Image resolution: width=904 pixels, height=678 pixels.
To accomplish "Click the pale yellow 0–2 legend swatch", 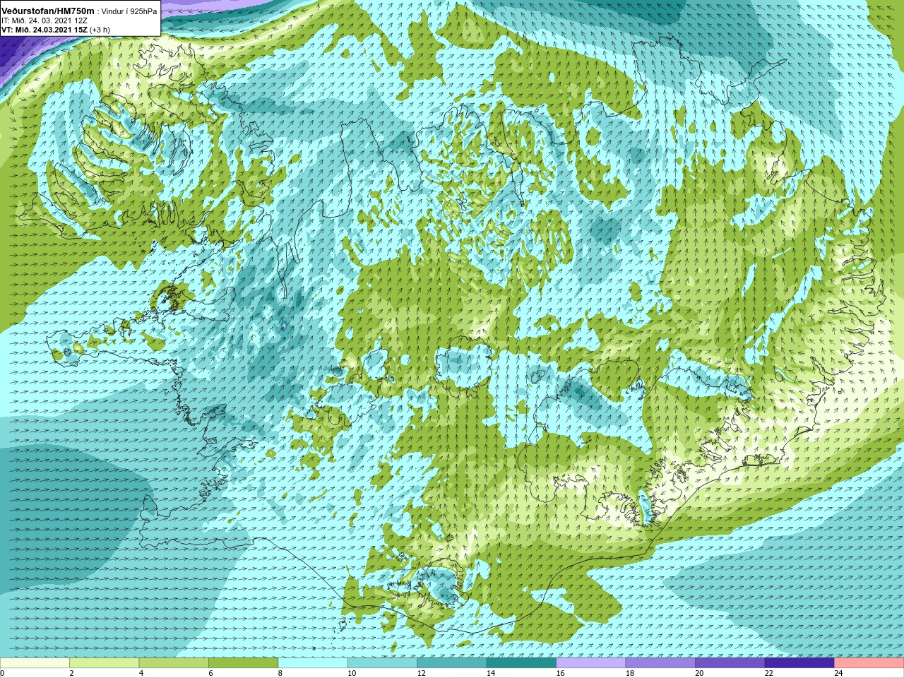I will click(x=35, y=663).
